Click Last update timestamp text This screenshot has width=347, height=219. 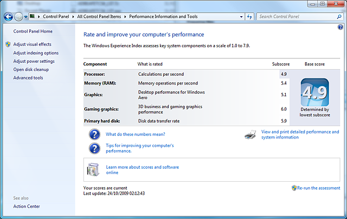point(114,194)
